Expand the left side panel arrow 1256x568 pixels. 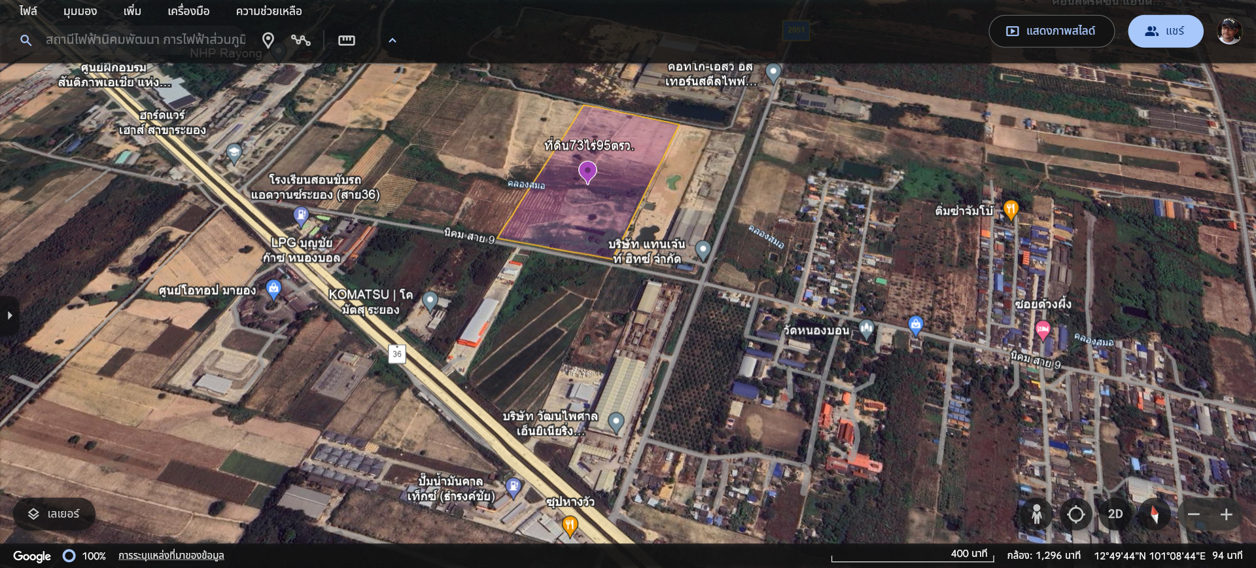click(9, 315)
